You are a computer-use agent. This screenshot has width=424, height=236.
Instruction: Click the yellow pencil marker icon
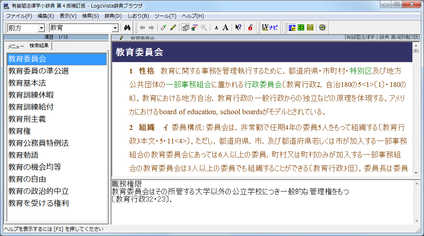coord(173,28)
